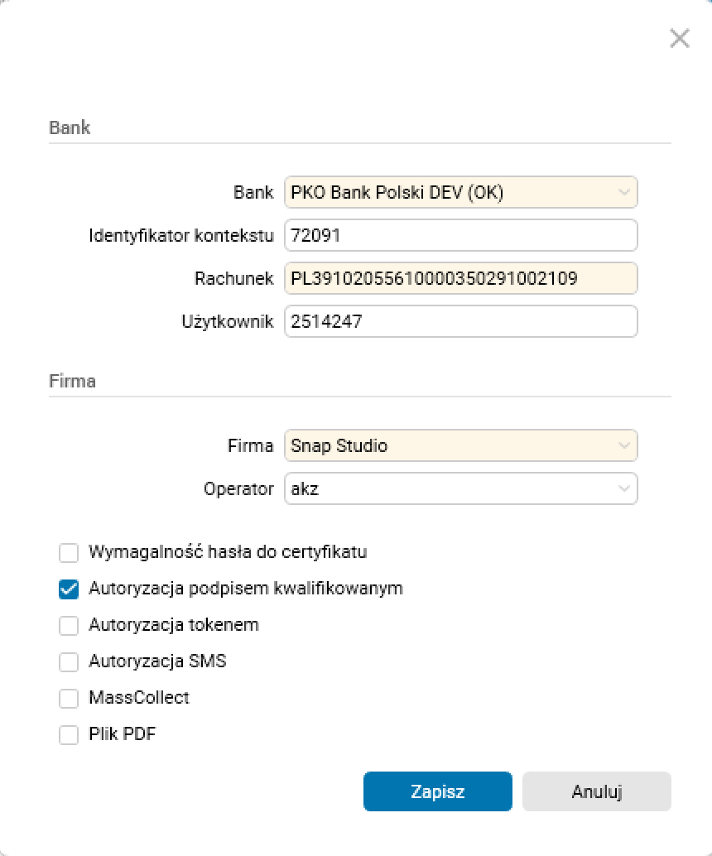Screen dimensions: 712x856
Task: Click the Zapisz button
Action: pyautogui.click(x=437, y=791)
